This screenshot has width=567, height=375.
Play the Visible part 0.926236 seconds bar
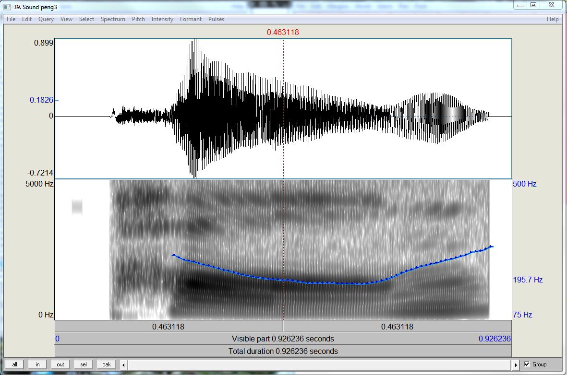tap(283, 339)
